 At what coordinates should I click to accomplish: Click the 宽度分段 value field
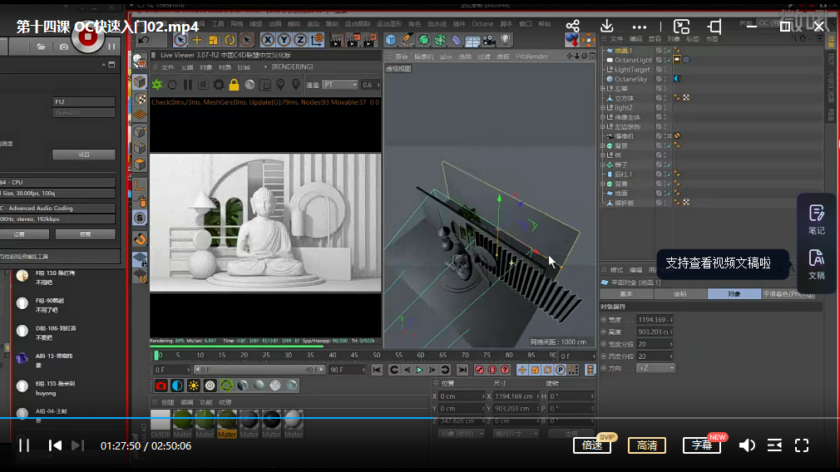[x=654, y=344]
